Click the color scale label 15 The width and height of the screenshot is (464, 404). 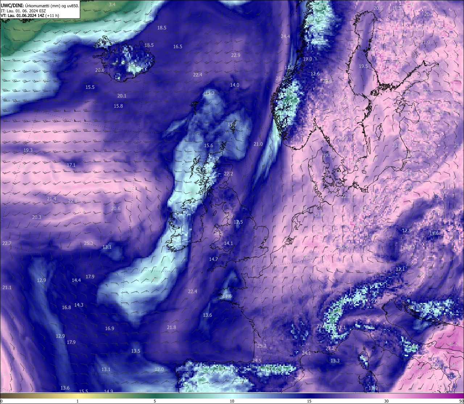coord(309,401)
